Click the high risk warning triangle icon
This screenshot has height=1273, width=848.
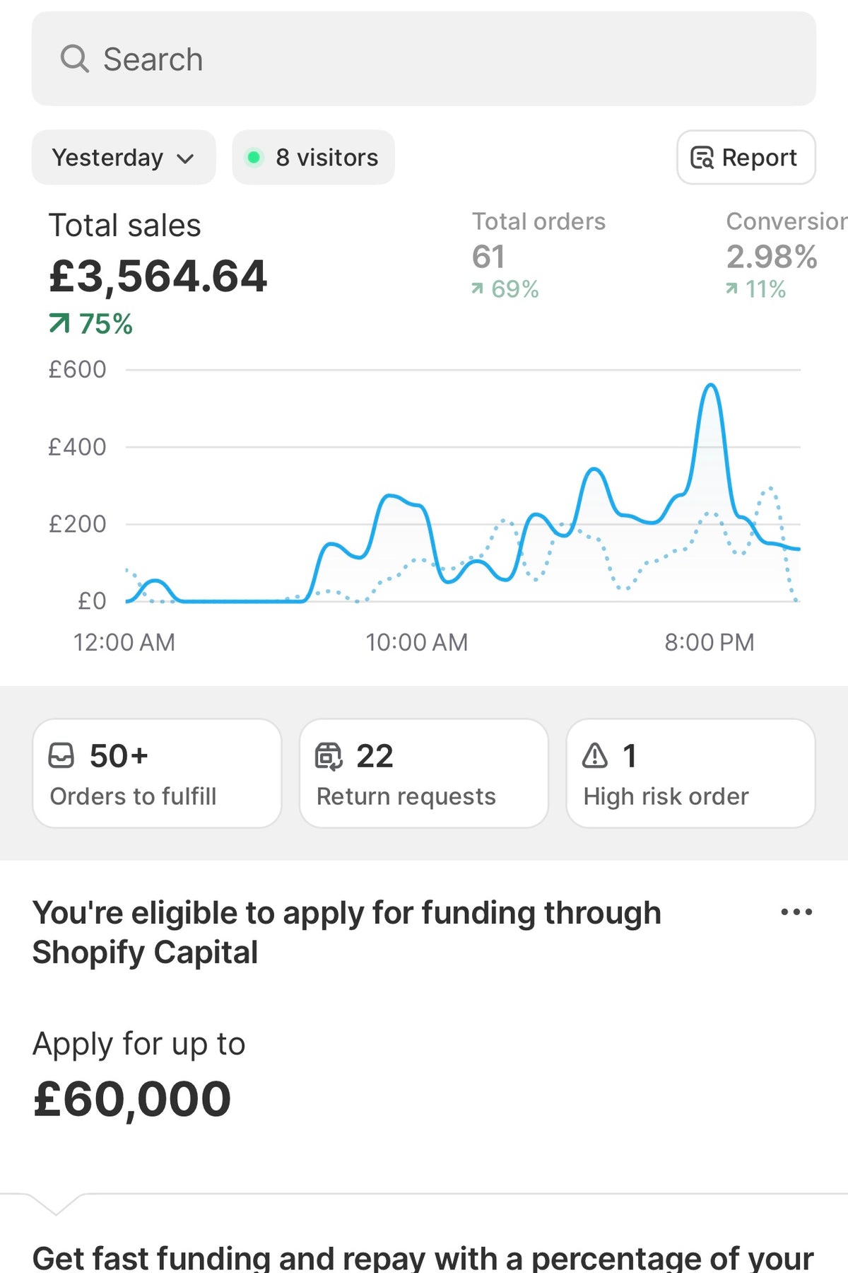[595, 755]
